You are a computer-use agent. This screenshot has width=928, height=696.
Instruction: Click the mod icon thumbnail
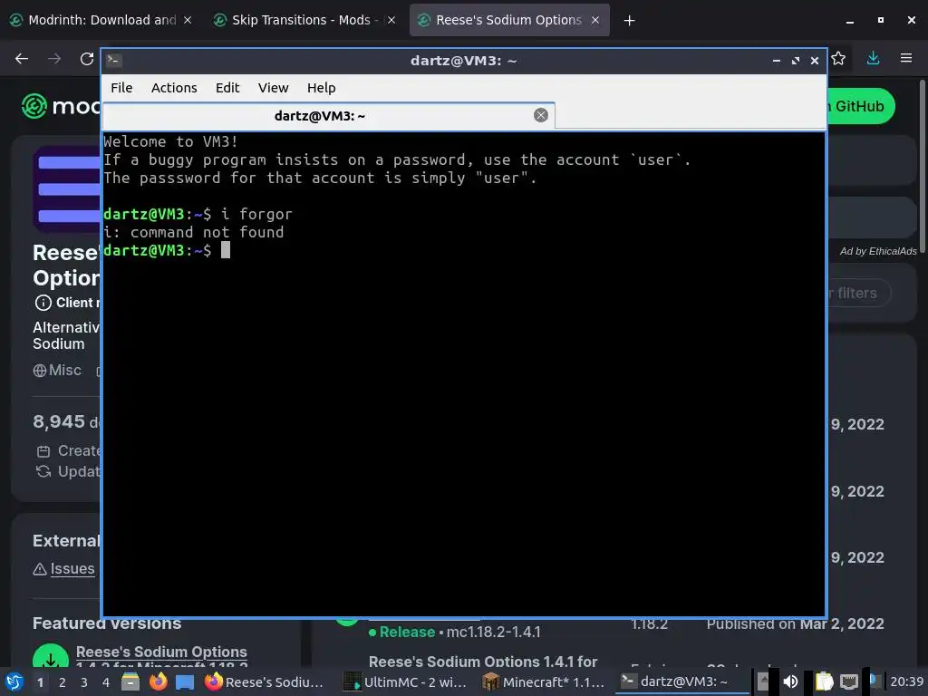(67, 189)
